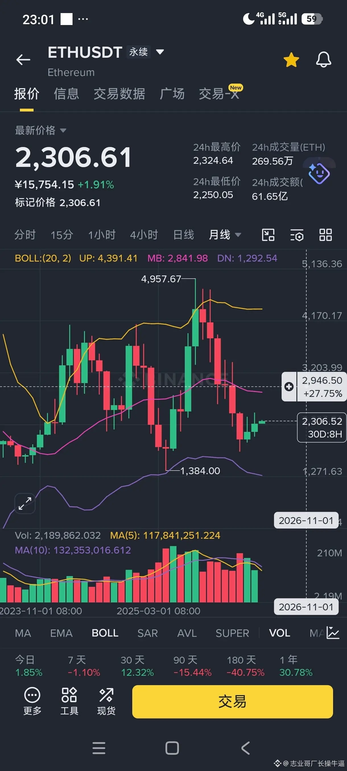Image resolution: width=347 pixels, height=771 pixels.
Task: Expand the 月线 interval dropdown arrow
Action: (238, 235)
